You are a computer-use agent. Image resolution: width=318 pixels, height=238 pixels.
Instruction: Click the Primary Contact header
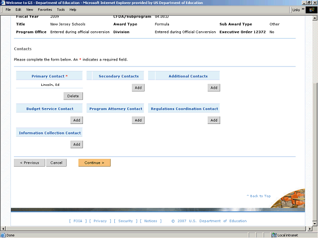(x=49, y=76)
